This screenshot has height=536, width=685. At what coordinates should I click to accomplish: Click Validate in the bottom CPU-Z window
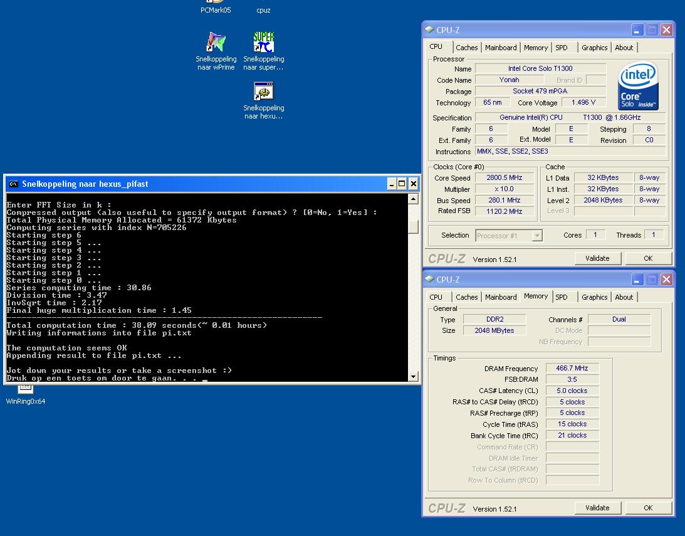point(597,508)
